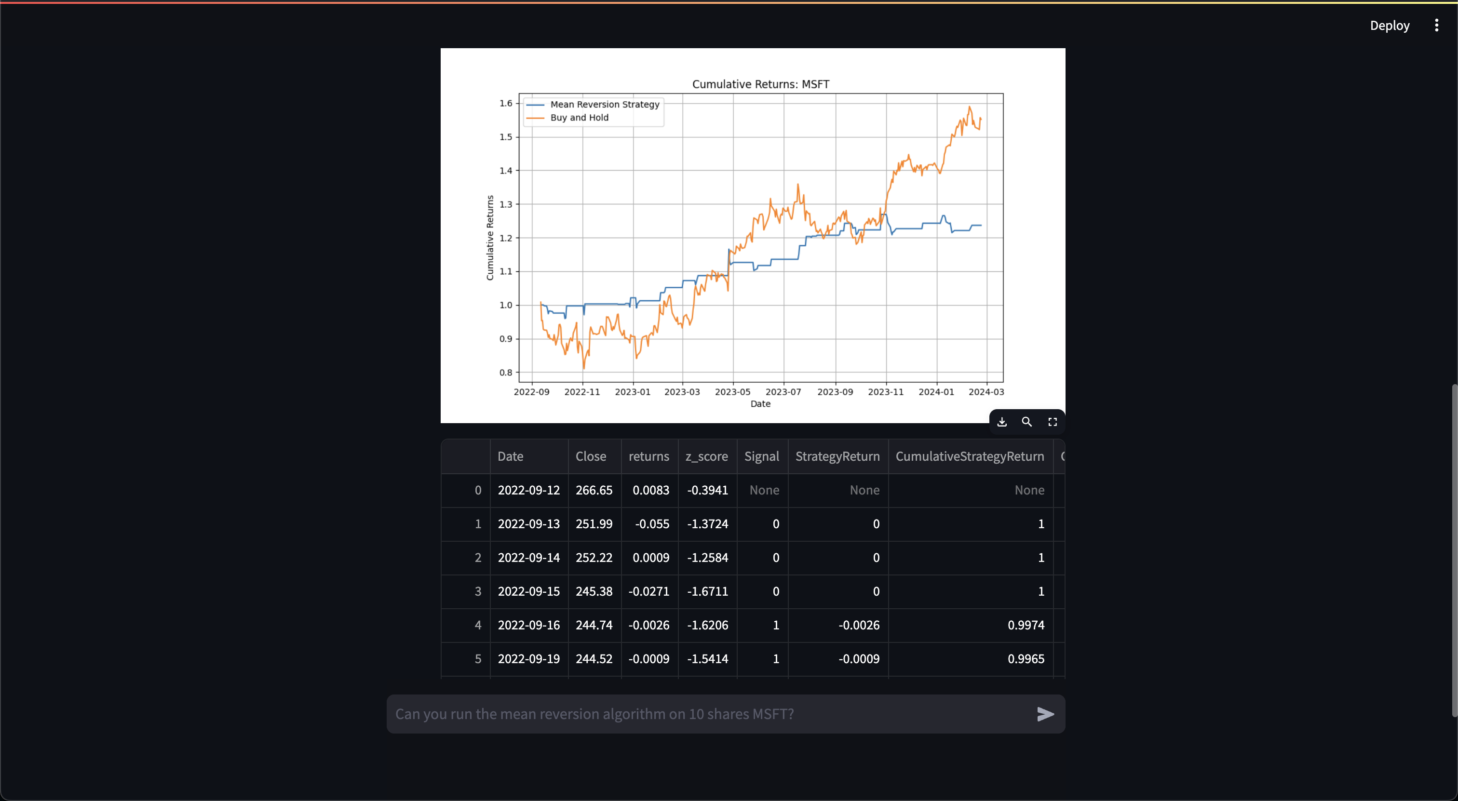Open the three-dot app menu

coord(1436,26)
